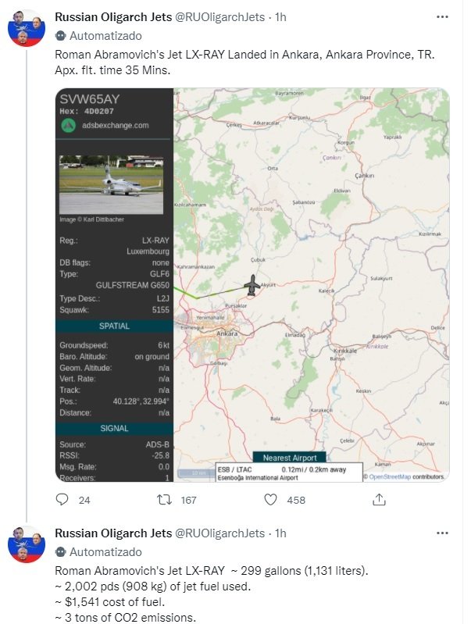Open more options on the first tweet
471x624 pixels.
click(x=442, y=16)
